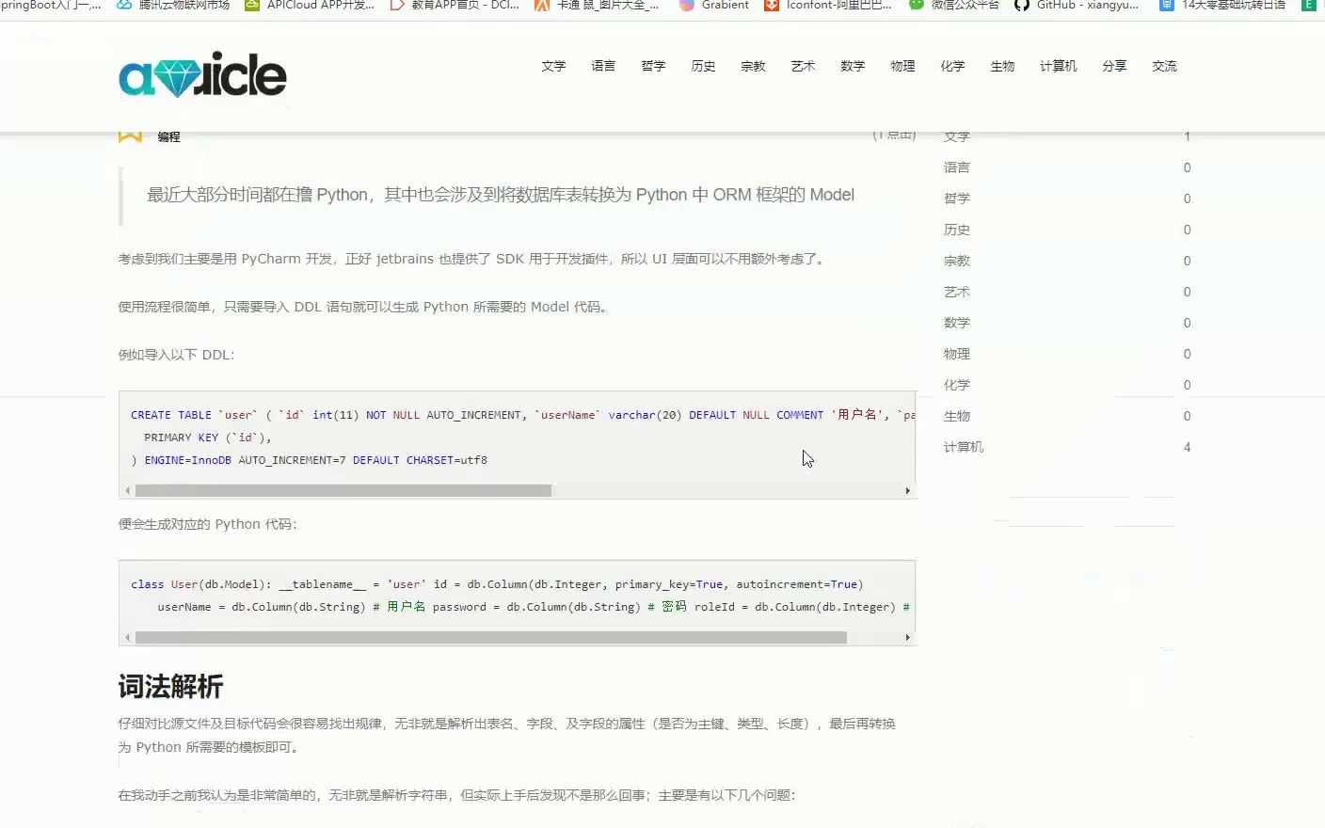The width and height of the screenshot is (1325, 828).
Task: Click the left scroll arrow of the DDL code block
Action: pos(127,490)
